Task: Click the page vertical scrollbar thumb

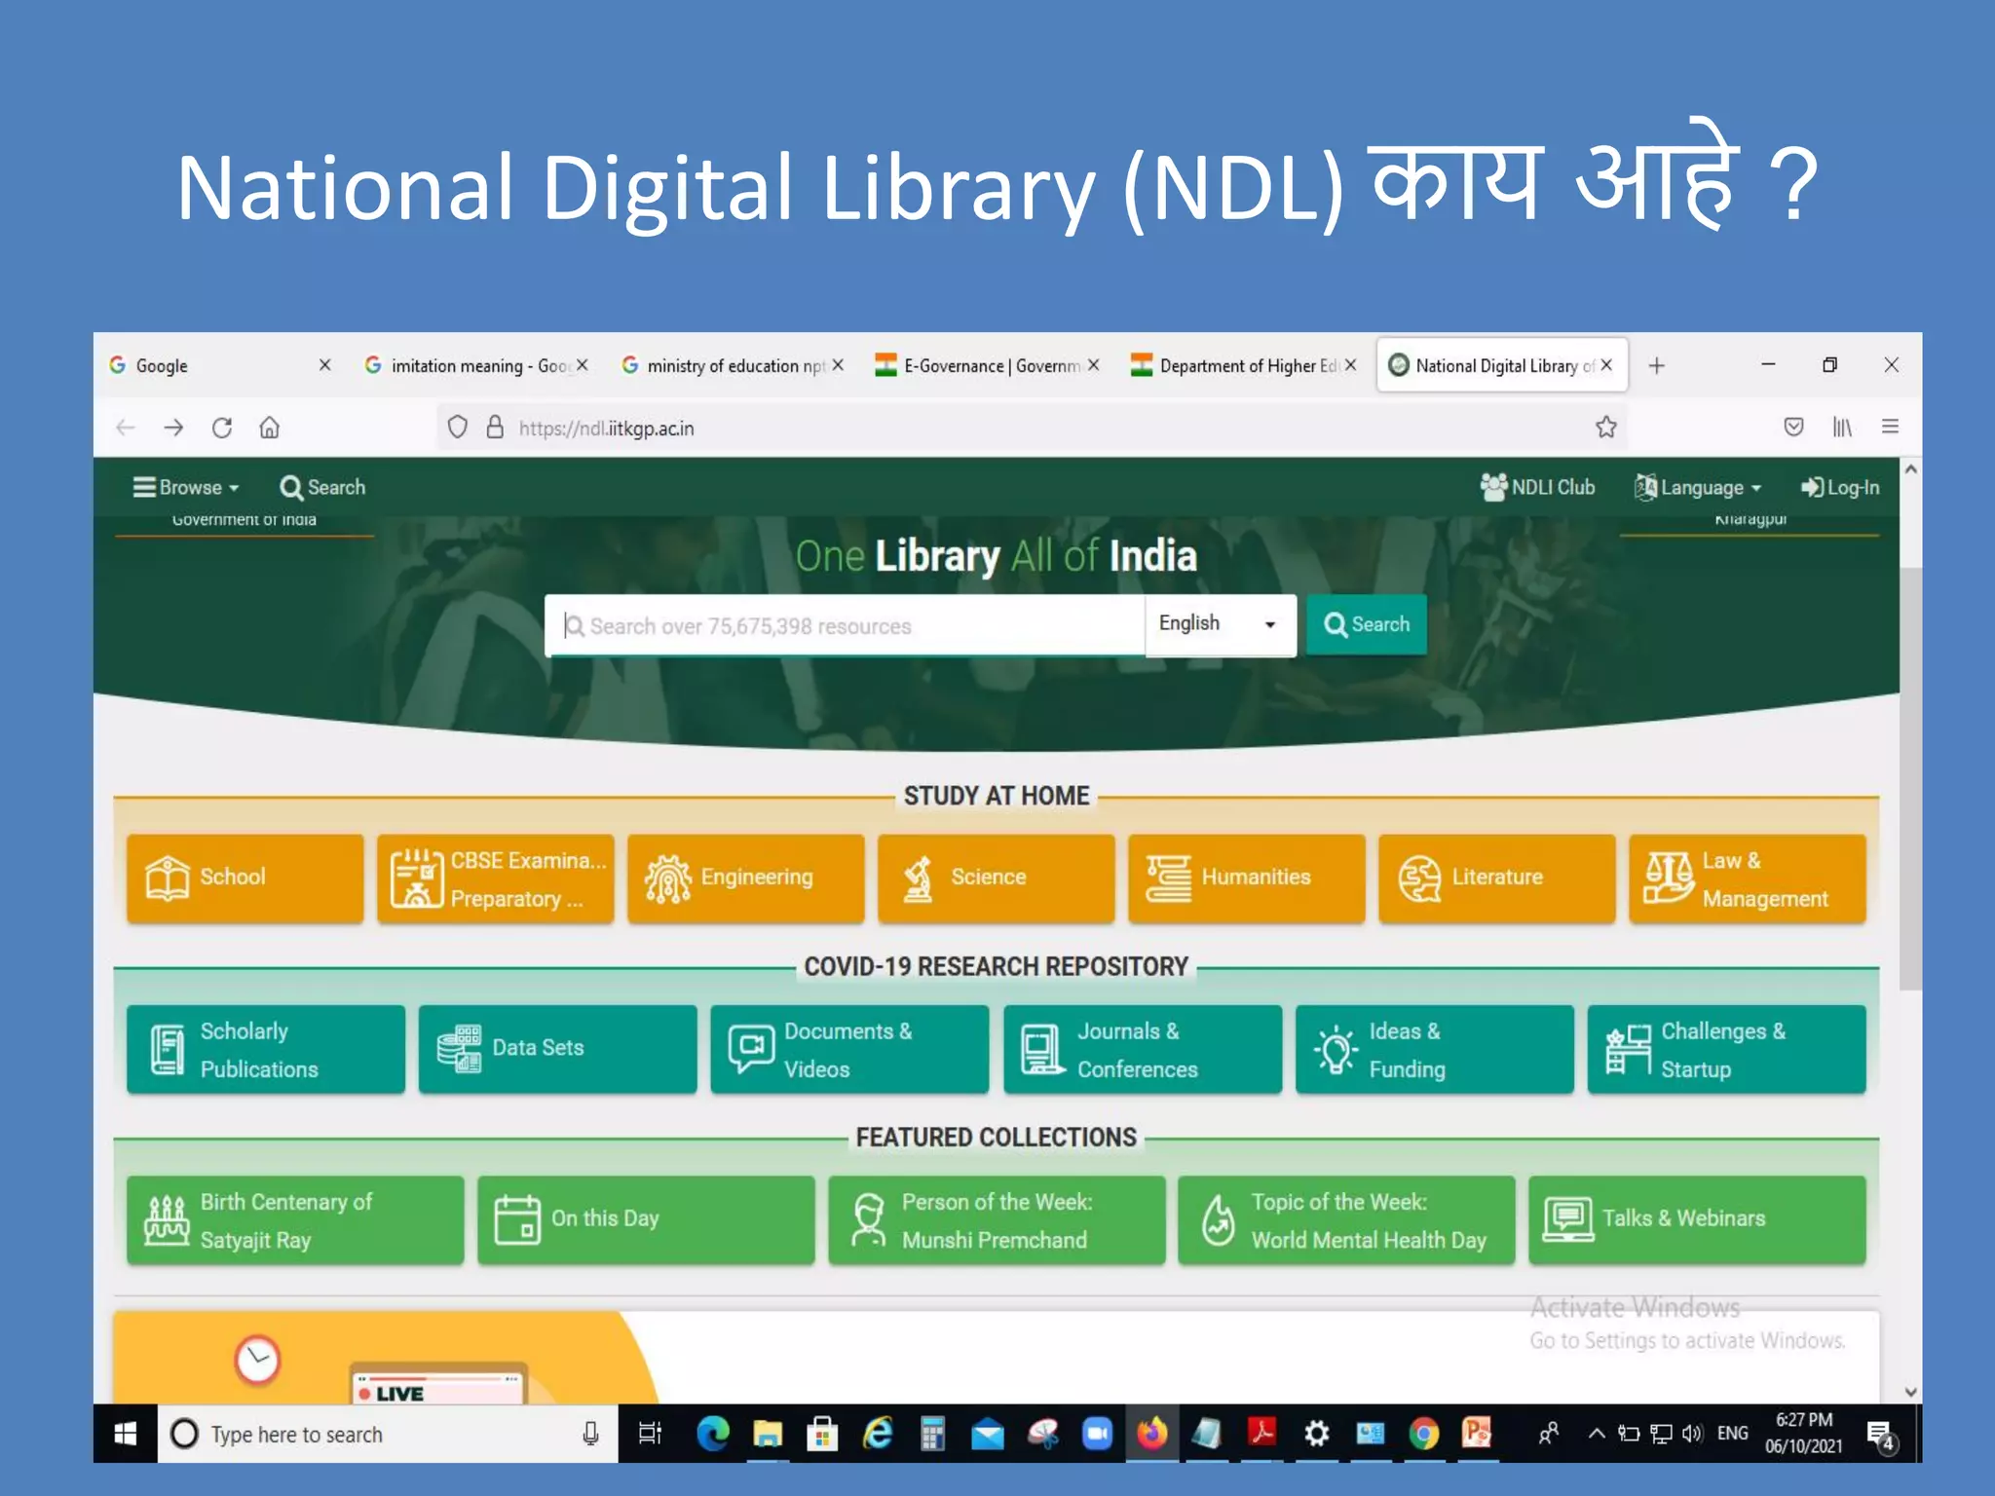Action: tap(1910, 777)
